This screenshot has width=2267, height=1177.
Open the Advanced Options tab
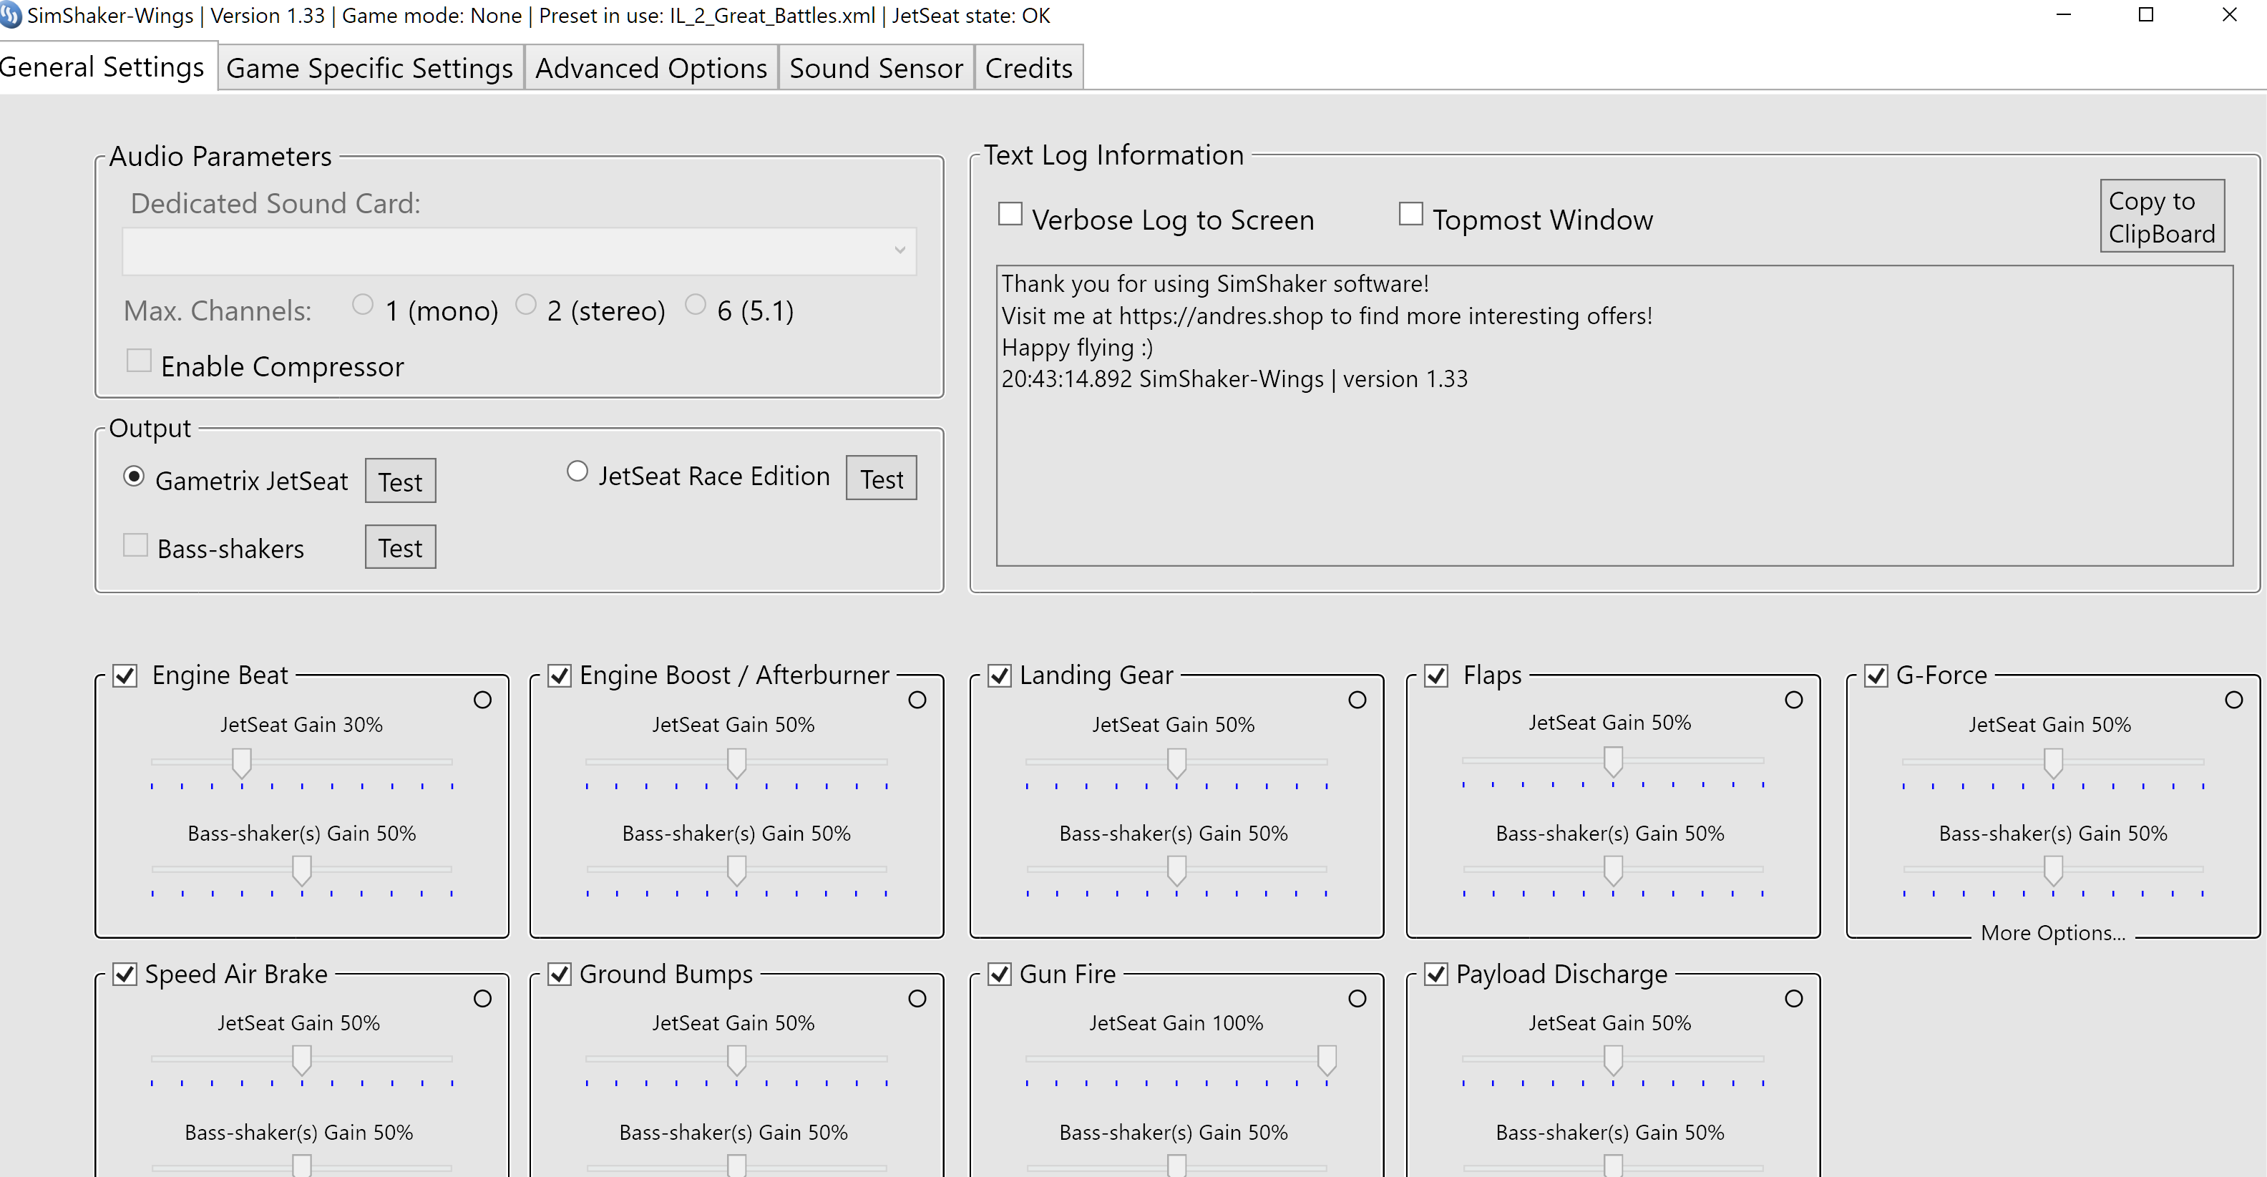tap(651, 68)
